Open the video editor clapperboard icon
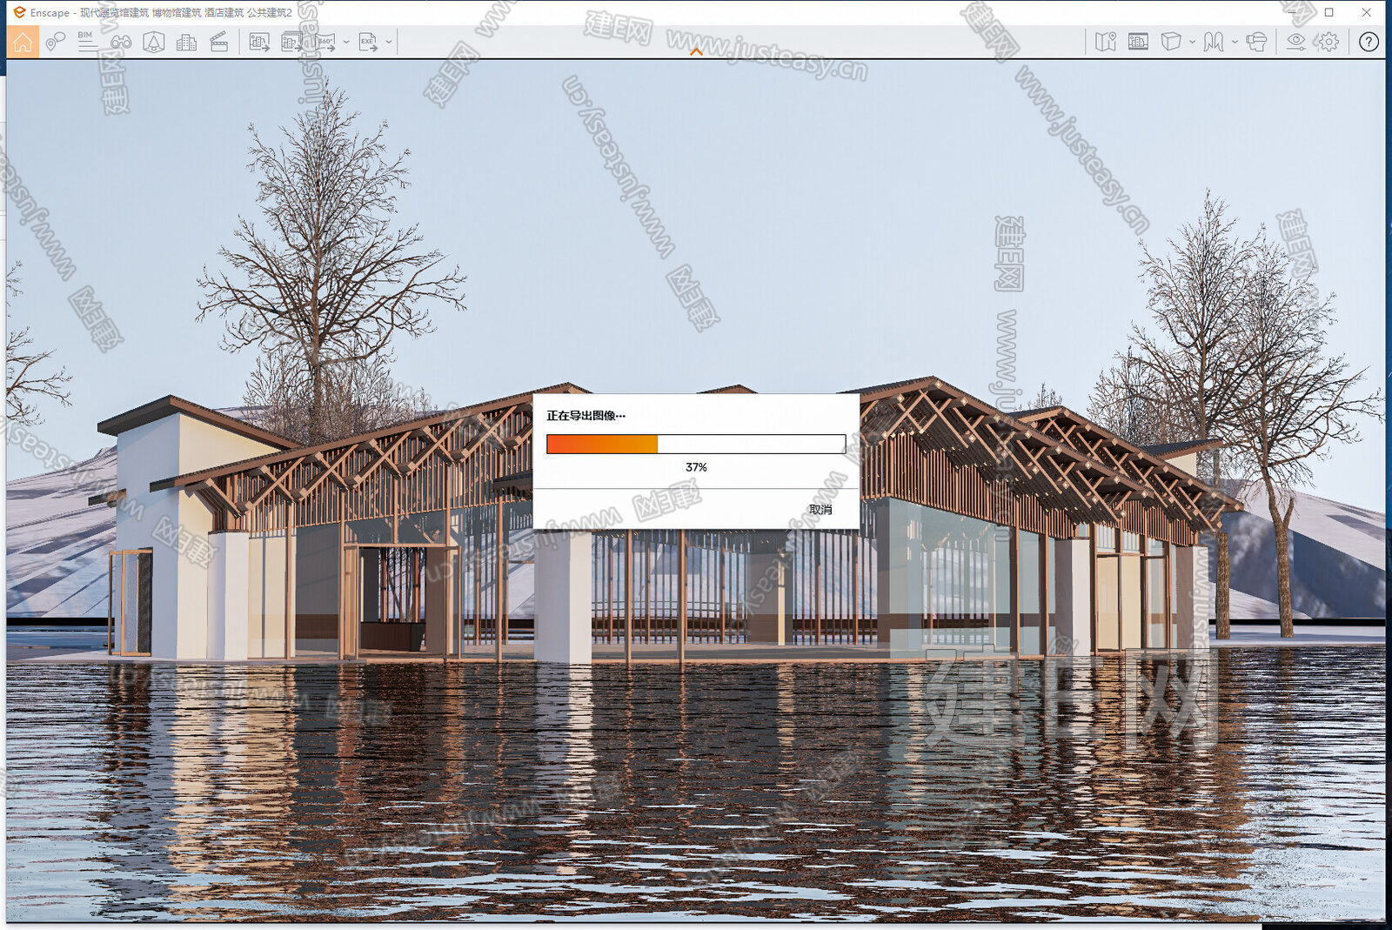Screen dimensions: 1392x930 219,42
